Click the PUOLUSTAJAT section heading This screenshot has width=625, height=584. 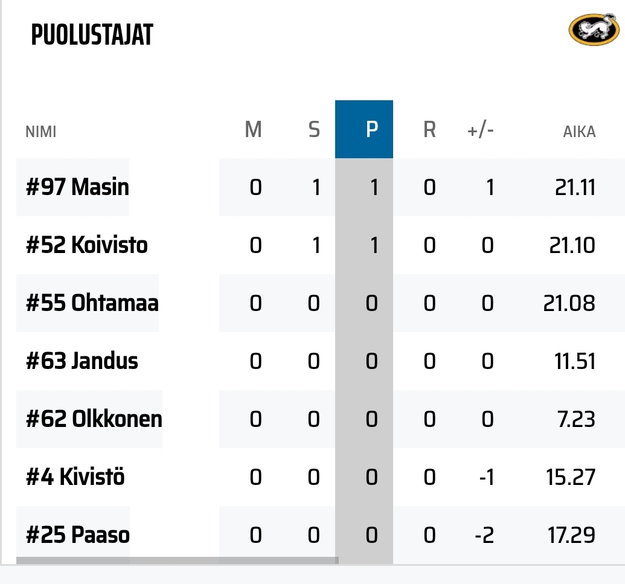coord(92,34)
